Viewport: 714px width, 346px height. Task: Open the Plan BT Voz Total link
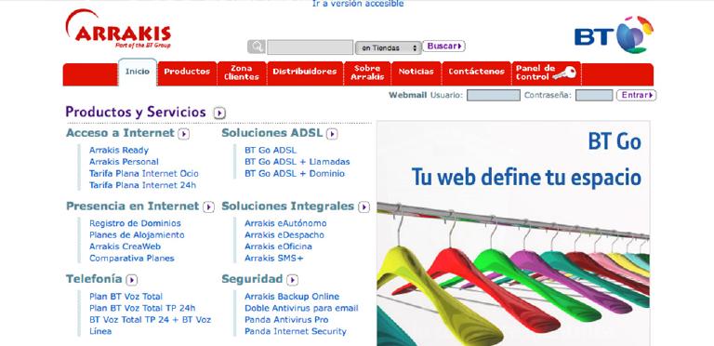point(126,297)
